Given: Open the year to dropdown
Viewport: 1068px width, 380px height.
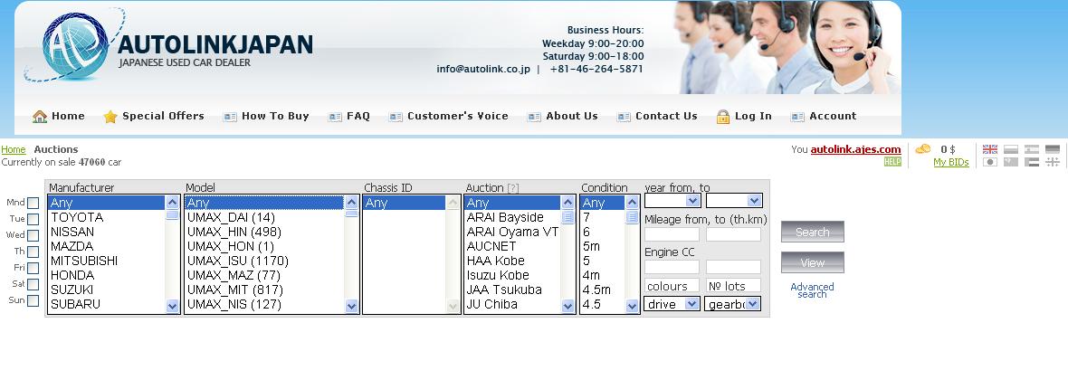Looking at the screenshot, I should 734,201.
